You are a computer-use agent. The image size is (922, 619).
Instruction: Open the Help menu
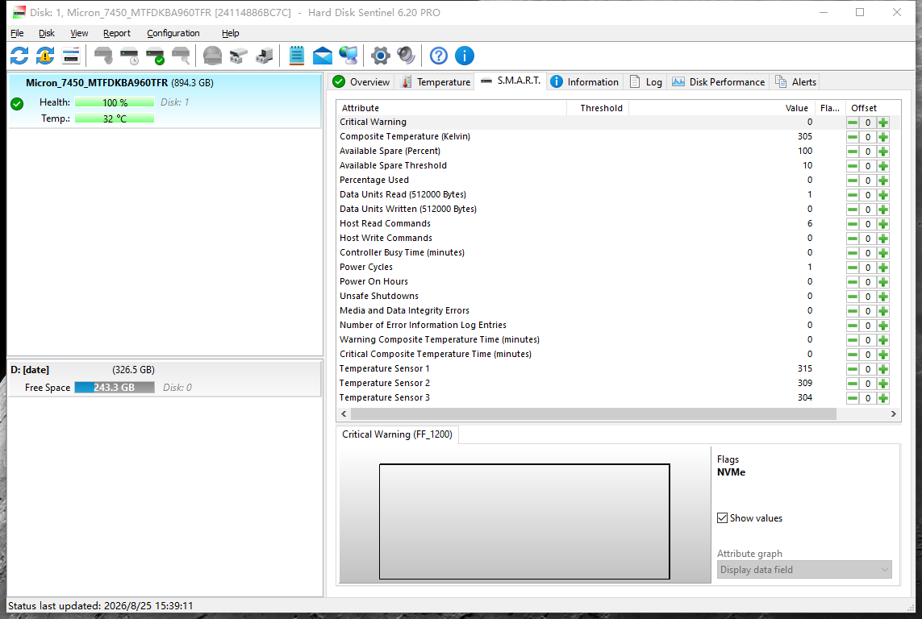coord(230,34)
